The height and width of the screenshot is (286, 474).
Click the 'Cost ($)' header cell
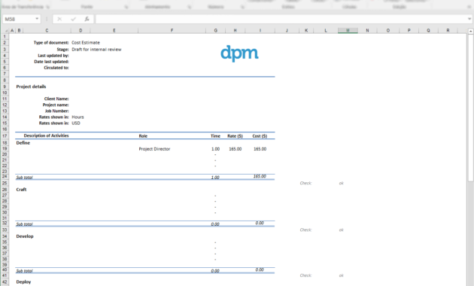260,136
